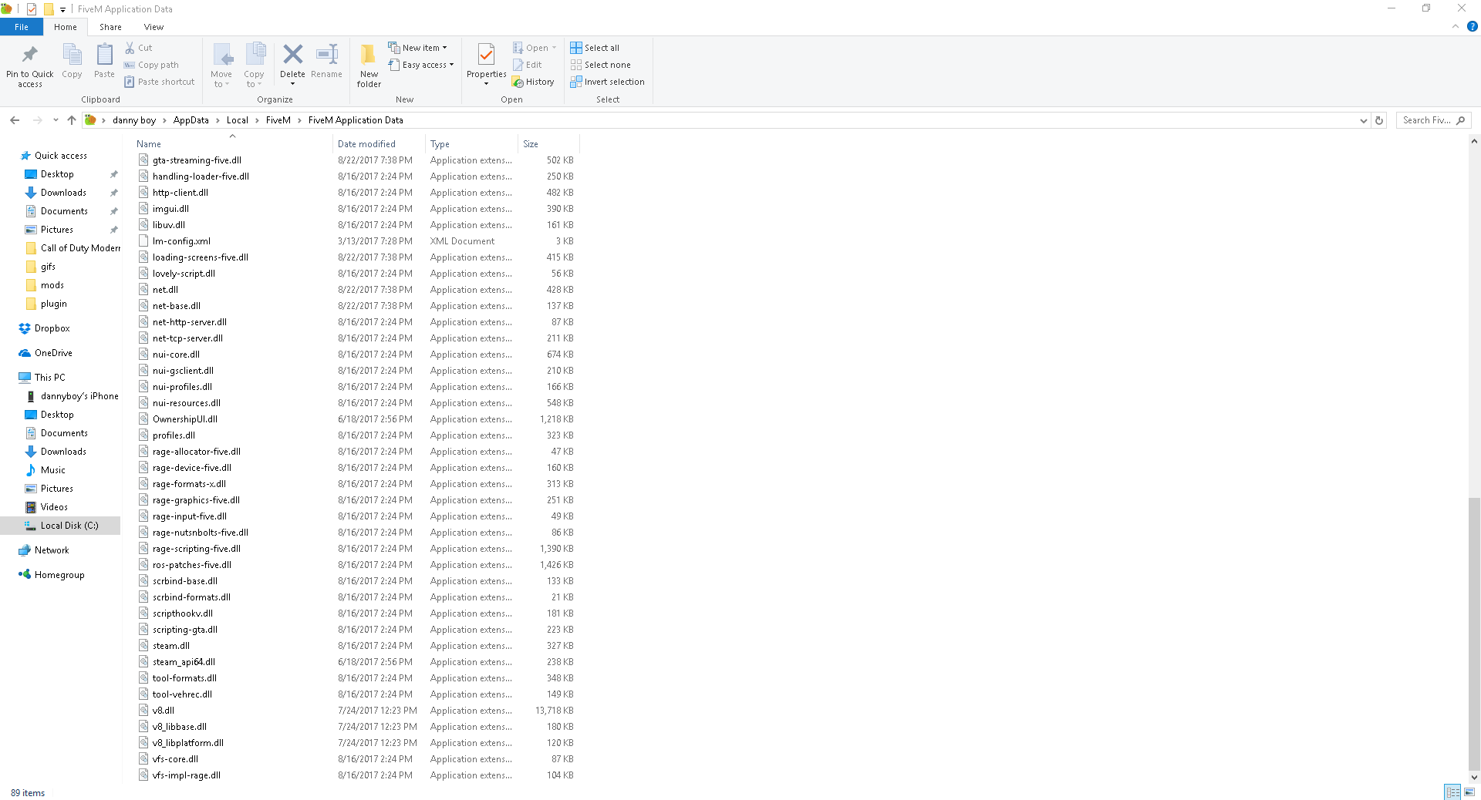The height and width of the screenshot is (800, 1481).
Task: Open the Move to dropdown
Action: 221,66
